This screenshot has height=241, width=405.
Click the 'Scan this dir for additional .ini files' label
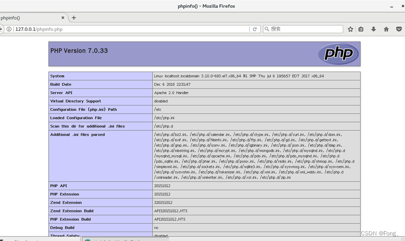point(87,126)
